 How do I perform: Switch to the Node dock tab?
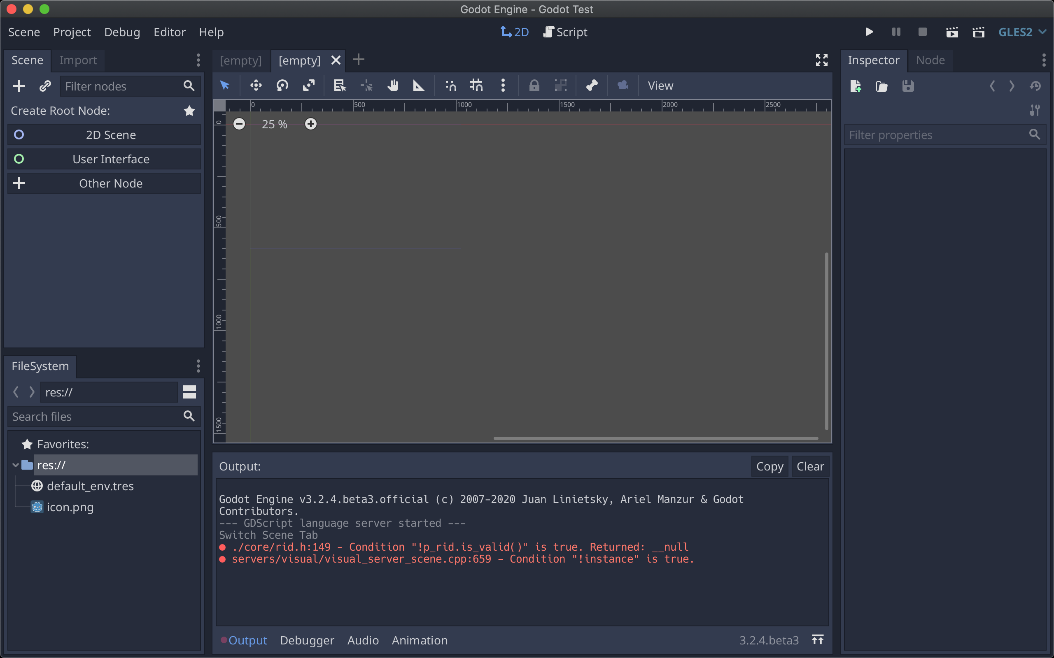(930, 60)
